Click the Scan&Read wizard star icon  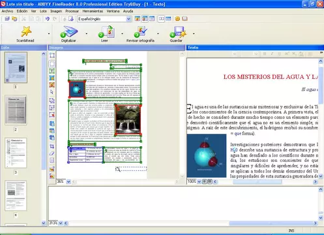click(x=26, y=31)
